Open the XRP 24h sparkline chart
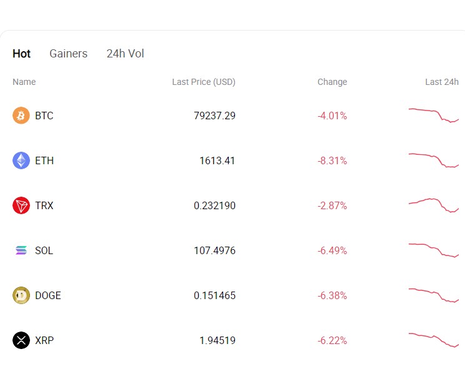 [x=434, y=340]
